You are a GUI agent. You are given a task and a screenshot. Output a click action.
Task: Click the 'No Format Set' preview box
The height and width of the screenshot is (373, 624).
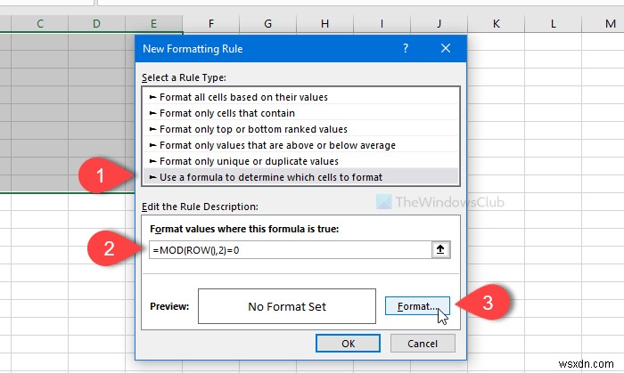pos(287,306)
